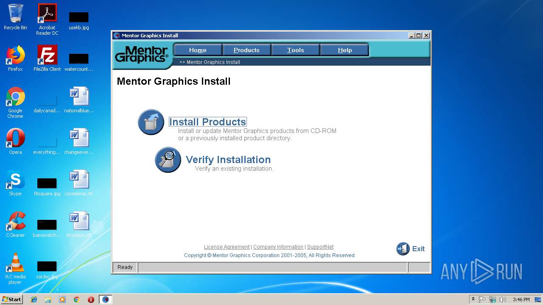The height and width of the screenshot is (305, 543).
Task: Click the Install Products link
Action: [x=208, y=122]
